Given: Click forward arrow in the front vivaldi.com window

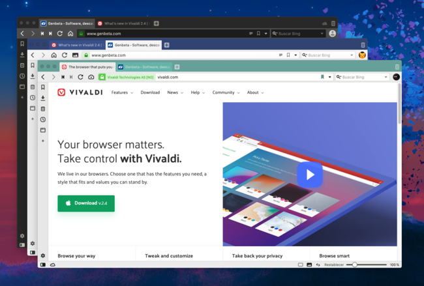Looking at the screenshot, I should coord(53,77).
